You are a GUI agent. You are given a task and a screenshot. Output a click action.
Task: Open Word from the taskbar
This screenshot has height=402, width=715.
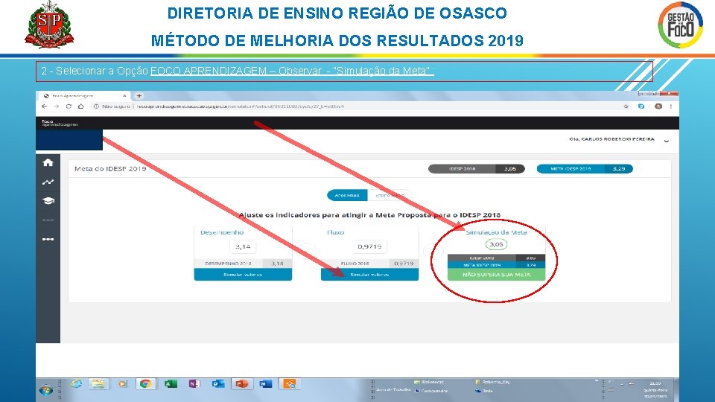pos(265,384)
